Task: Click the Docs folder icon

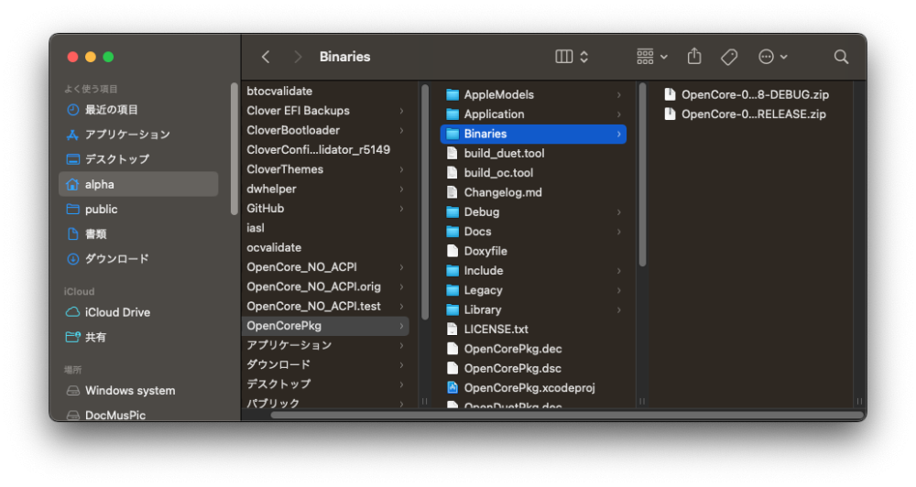Action: (x=453, y=232)
